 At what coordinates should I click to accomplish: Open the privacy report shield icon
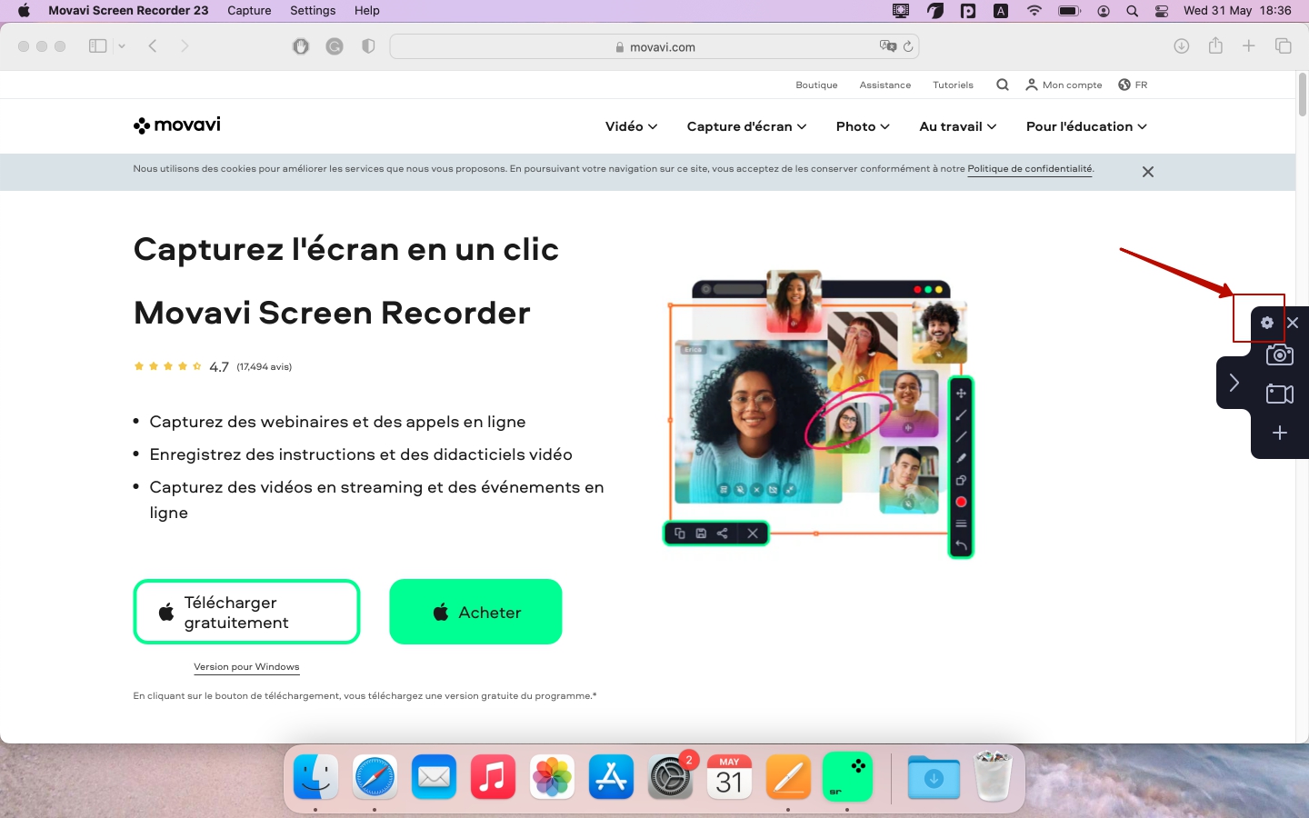click(368, 45)
